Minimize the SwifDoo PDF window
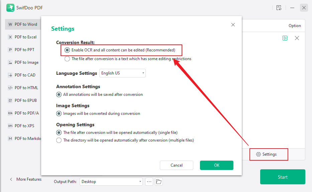The height and width of the screenshot is (192, 312). (x=292, y=8)
